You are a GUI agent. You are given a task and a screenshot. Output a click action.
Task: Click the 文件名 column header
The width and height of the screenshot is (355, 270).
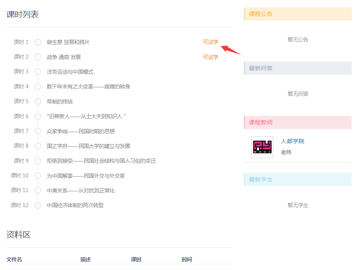tap(14, 259)
